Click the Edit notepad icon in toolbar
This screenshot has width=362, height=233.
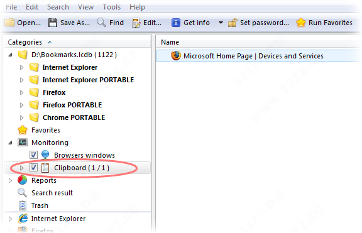136,23
